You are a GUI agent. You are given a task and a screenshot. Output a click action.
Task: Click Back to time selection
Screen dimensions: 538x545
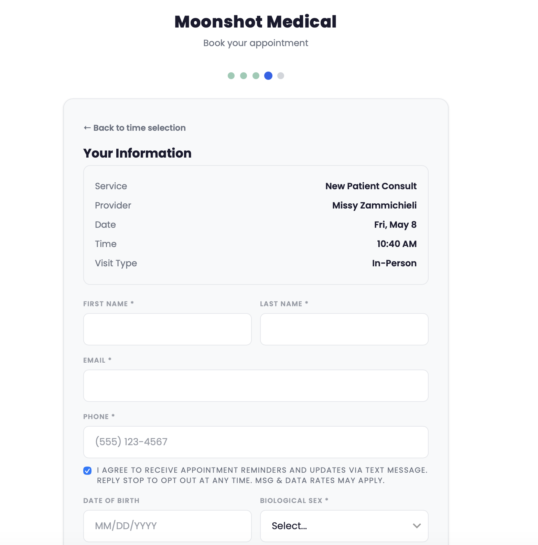point(134,128)
